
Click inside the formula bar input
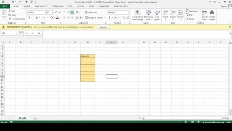(x=136, y=35)
